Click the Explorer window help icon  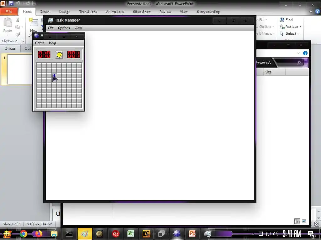[x=305, y=53]
